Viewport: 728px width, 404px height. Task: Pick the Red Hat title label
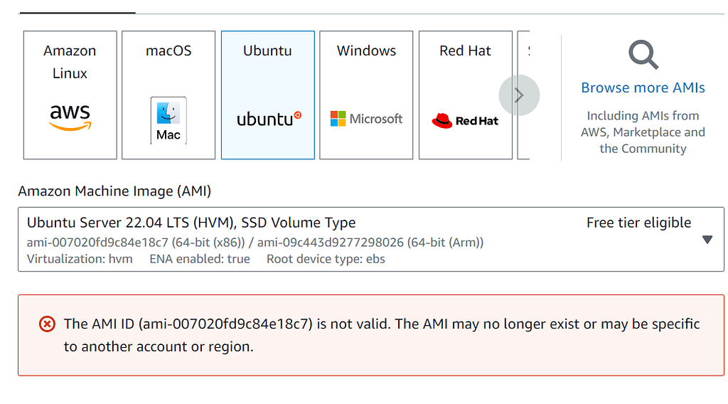[465, 51]
